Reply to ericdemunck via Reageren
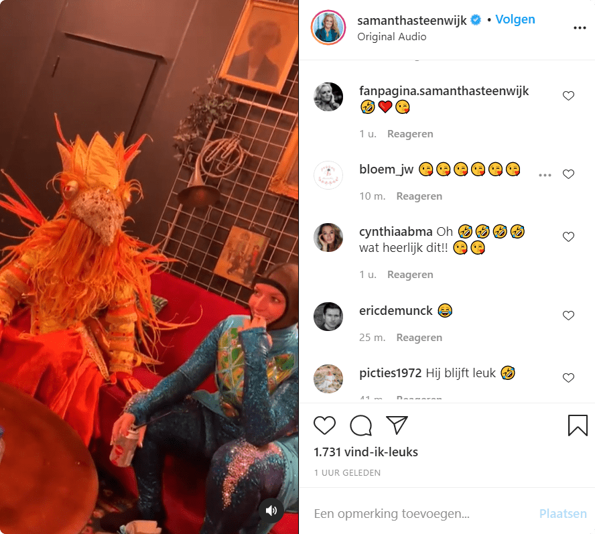This screenshot has width=595, height=534. pyautogui.click(x=419, y=338)
